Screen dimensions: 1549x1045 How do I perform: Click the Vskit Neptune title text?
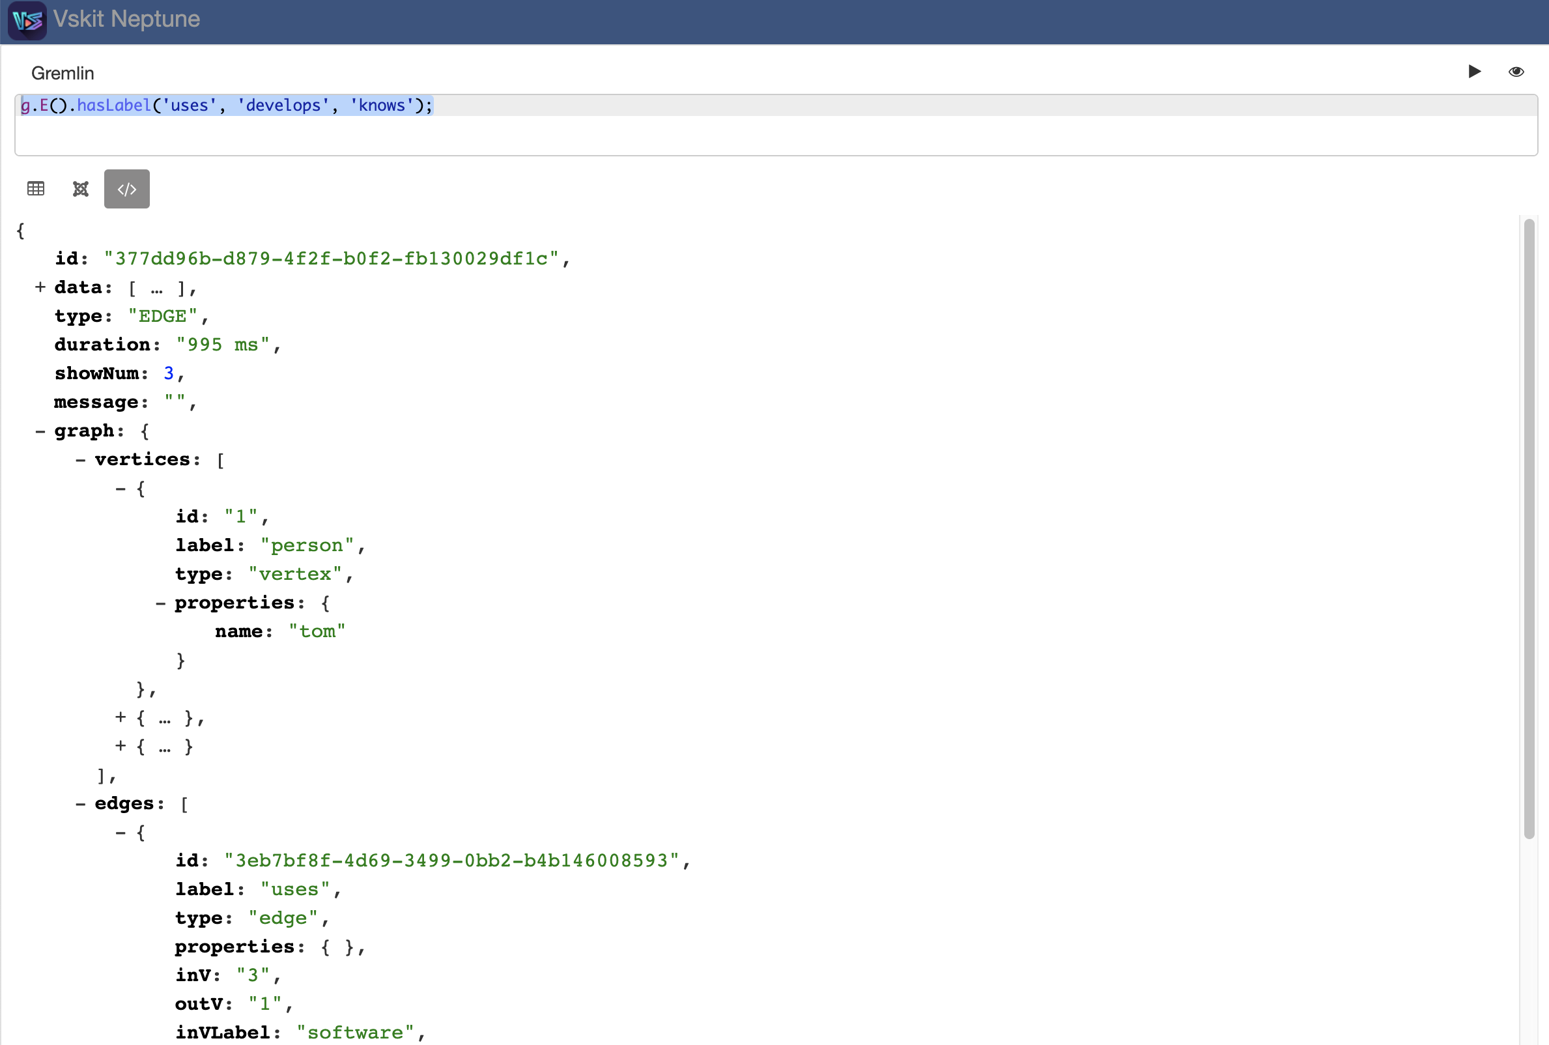(x=126, y=20)
